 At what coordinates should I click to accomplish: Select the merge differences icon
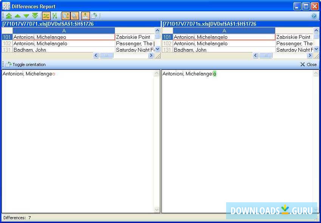tap(56, 15)
